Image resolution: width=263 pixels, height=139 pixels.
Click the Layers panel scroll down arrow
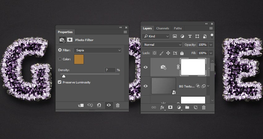[212, 100]
